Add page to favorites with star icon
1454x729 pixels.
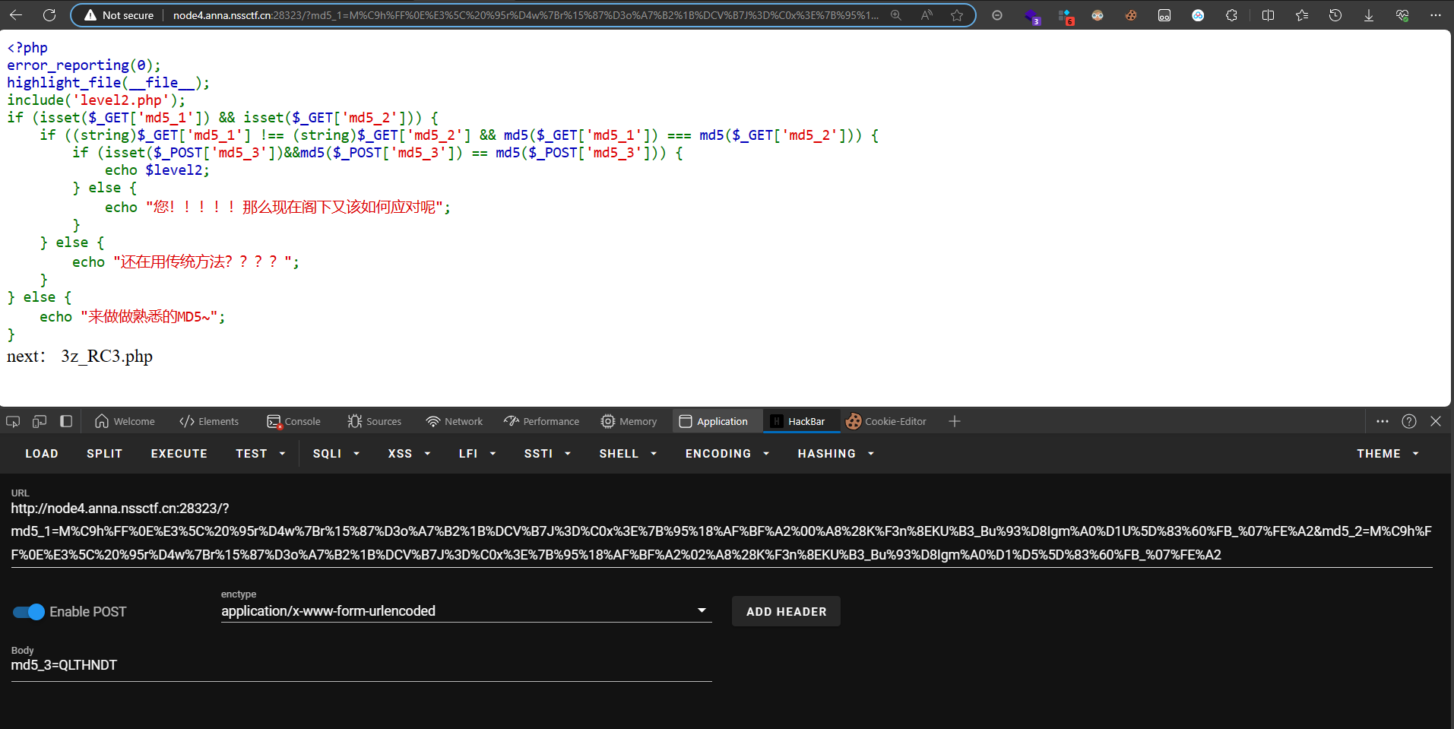pos(957,15)
